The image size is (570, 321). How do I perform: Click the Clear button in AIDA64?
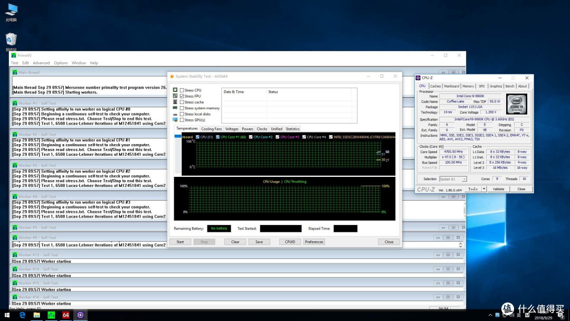pos(235,242)
